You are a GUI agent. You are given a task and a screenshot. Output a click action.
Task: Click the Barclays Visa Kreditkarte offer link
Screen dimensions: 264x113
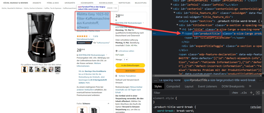[95, 71]
